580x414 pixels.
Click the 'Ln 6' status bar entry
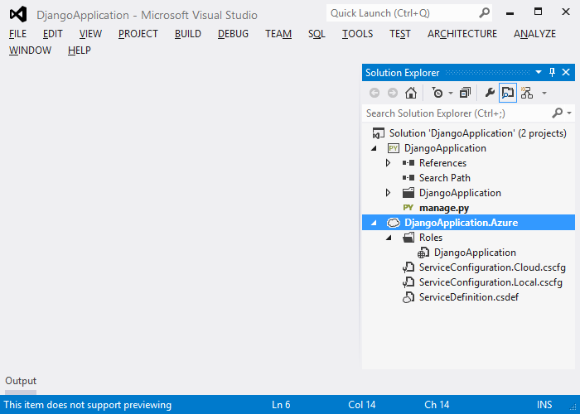coord(281,405)
